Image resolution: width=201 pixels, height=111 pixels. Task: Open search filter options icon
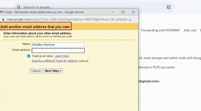point(168,7)
